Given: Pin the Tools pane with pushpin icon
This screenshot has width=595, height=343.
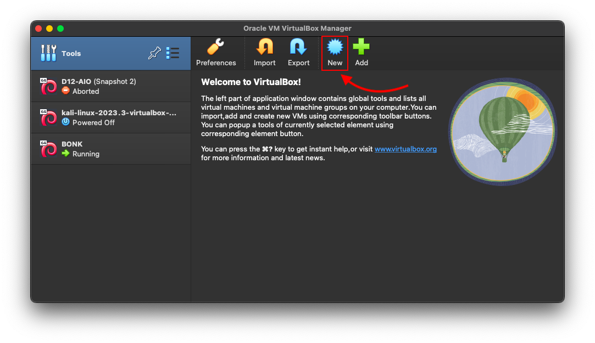Looking at the screenshot, I should pos(154,53).
